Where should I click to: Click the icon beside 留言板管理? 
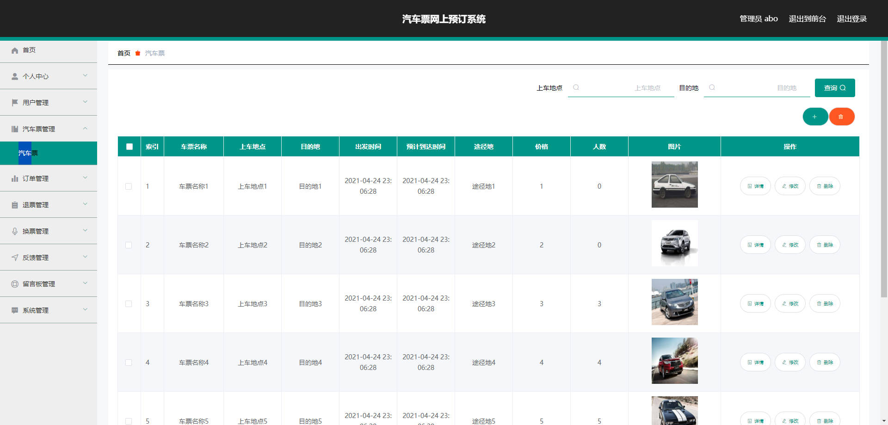pyautogui.click(x=15, y=284)
